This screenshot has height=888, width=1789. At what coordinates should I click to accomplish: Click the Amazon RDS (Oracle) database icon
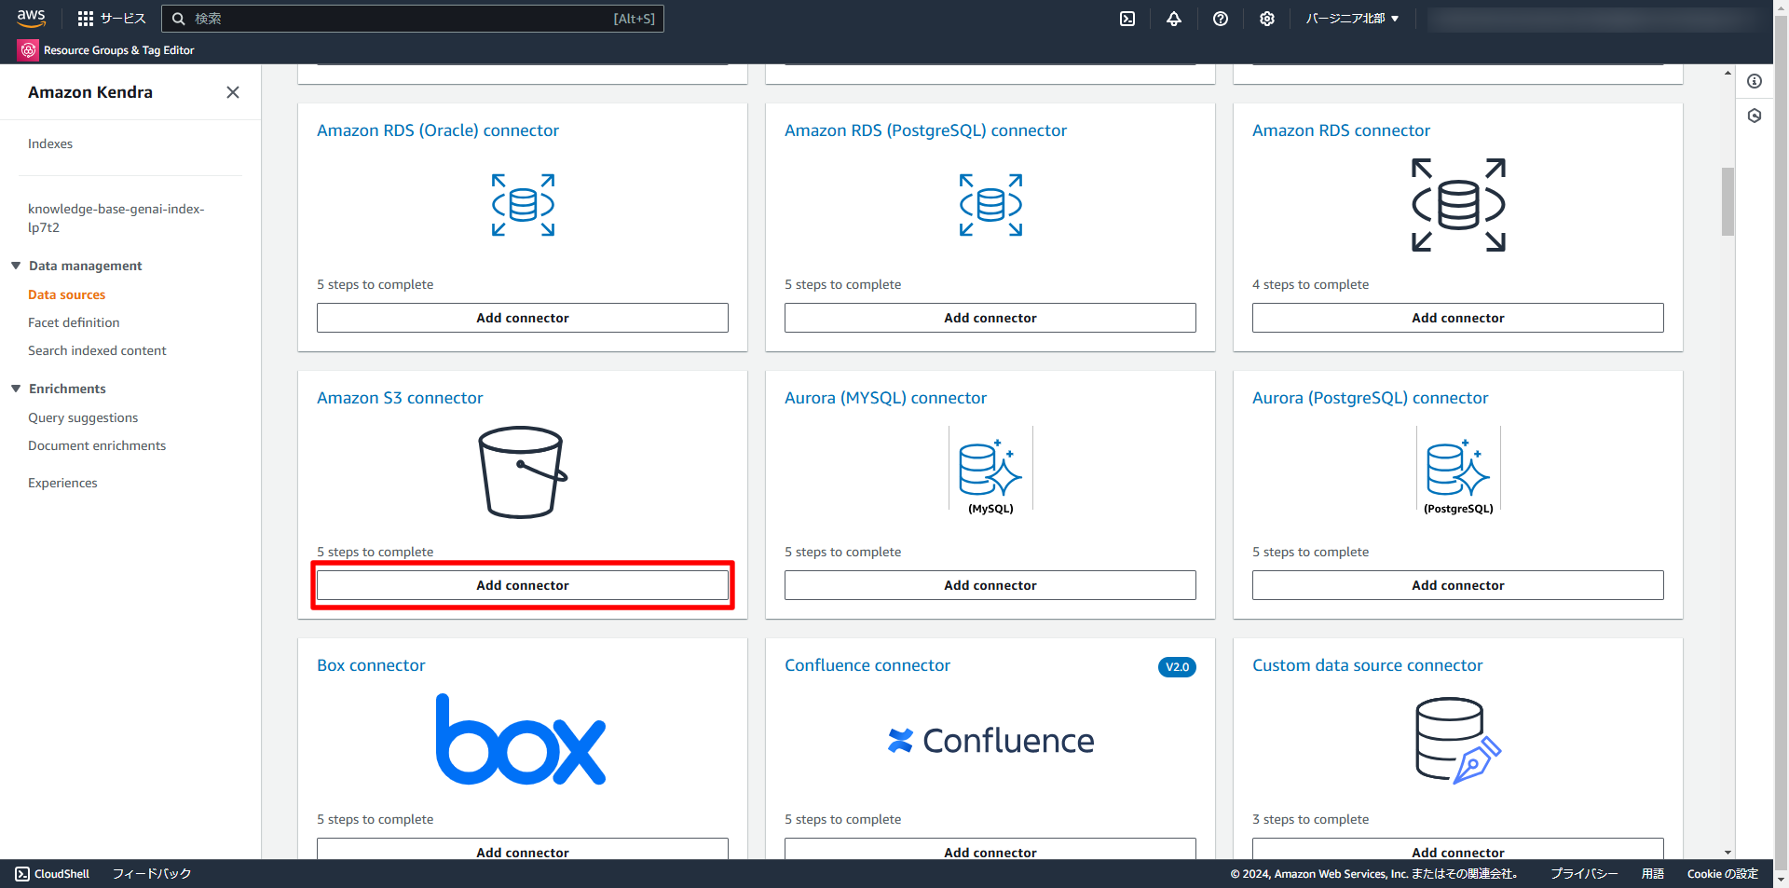tap(523, 205)
